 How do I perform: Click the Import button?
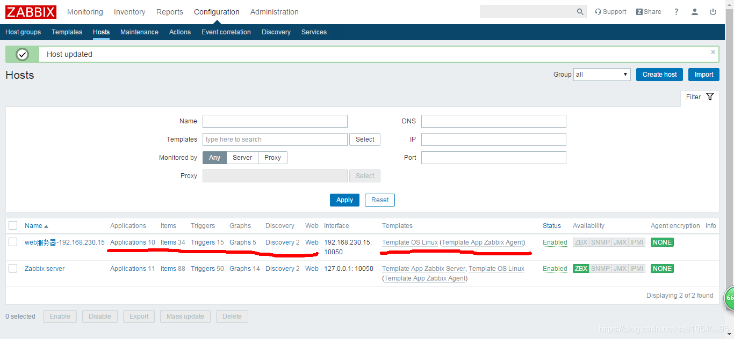704,75
